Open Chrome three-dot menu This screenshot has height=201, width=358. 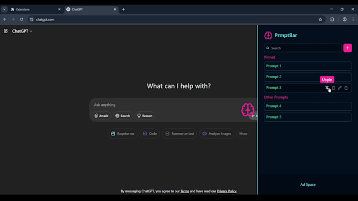(353, 19)
